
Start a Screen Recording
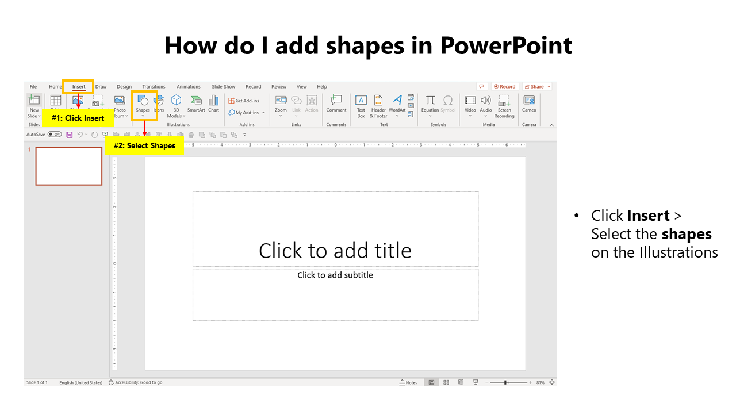pos(504,106)
